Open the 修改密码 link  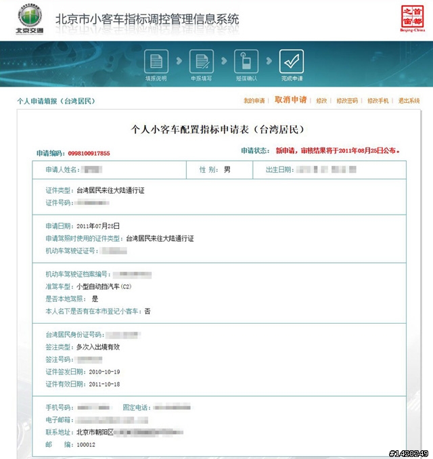tap(347, 101)
